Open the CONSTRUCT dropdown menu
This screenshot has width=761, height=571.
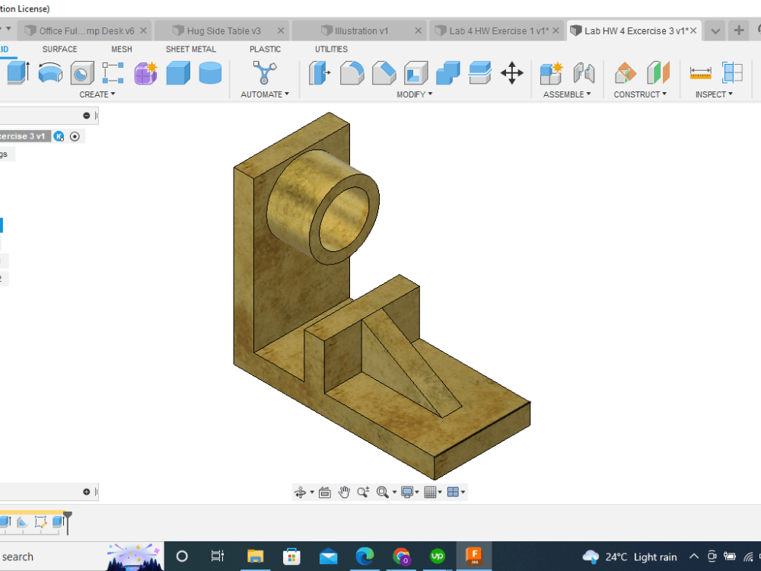640,94
